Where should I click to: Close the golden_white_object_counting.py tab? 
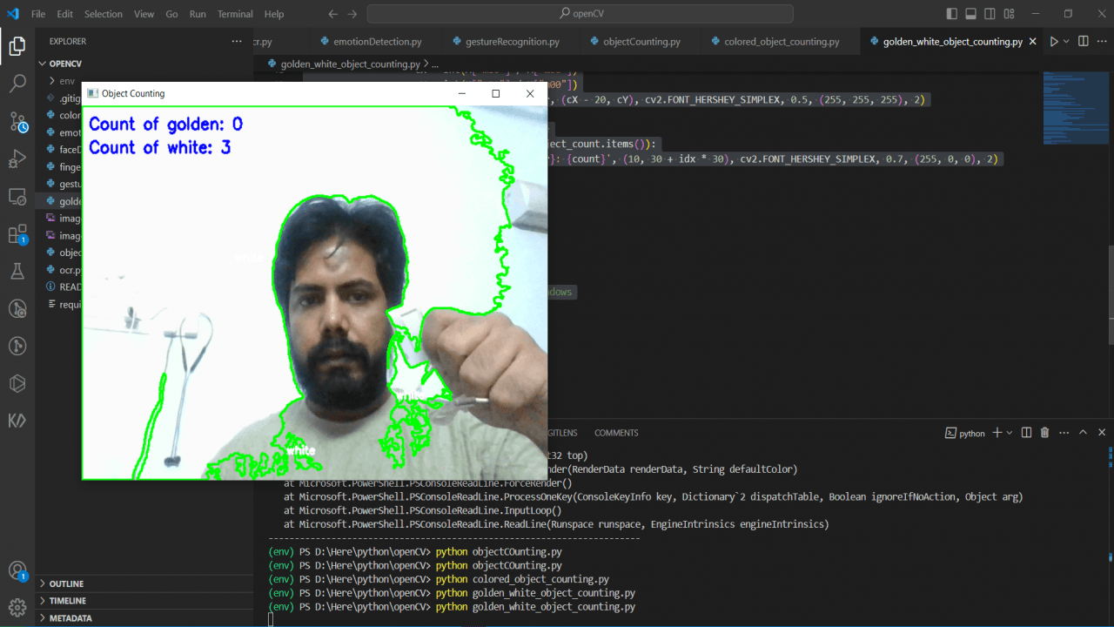click(1033, 42)
